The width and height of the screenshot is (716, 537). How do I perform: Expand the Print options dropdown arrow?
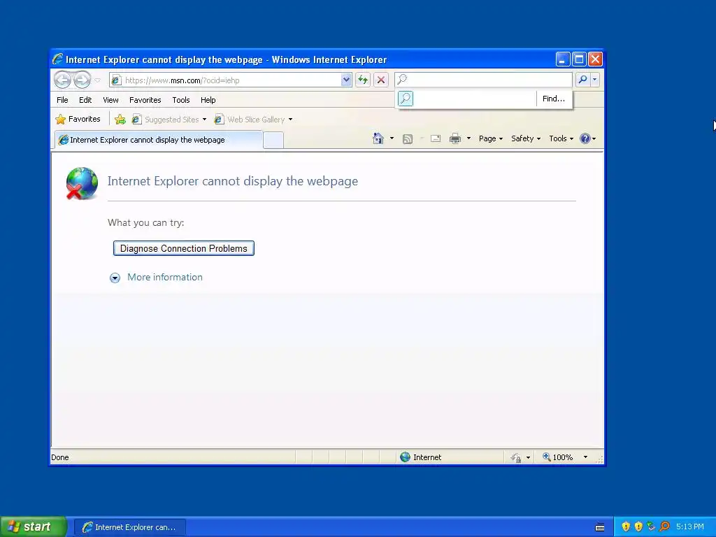[x=468, y=138]
